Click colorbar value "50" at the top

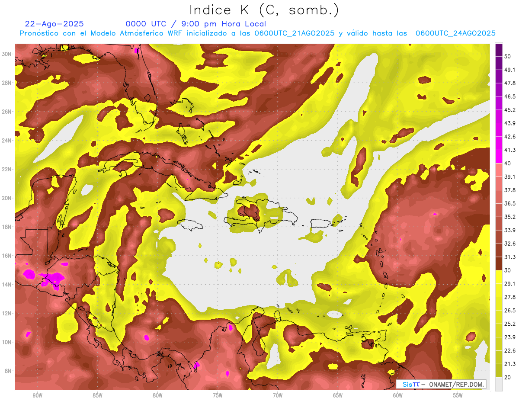click(508, 56)
